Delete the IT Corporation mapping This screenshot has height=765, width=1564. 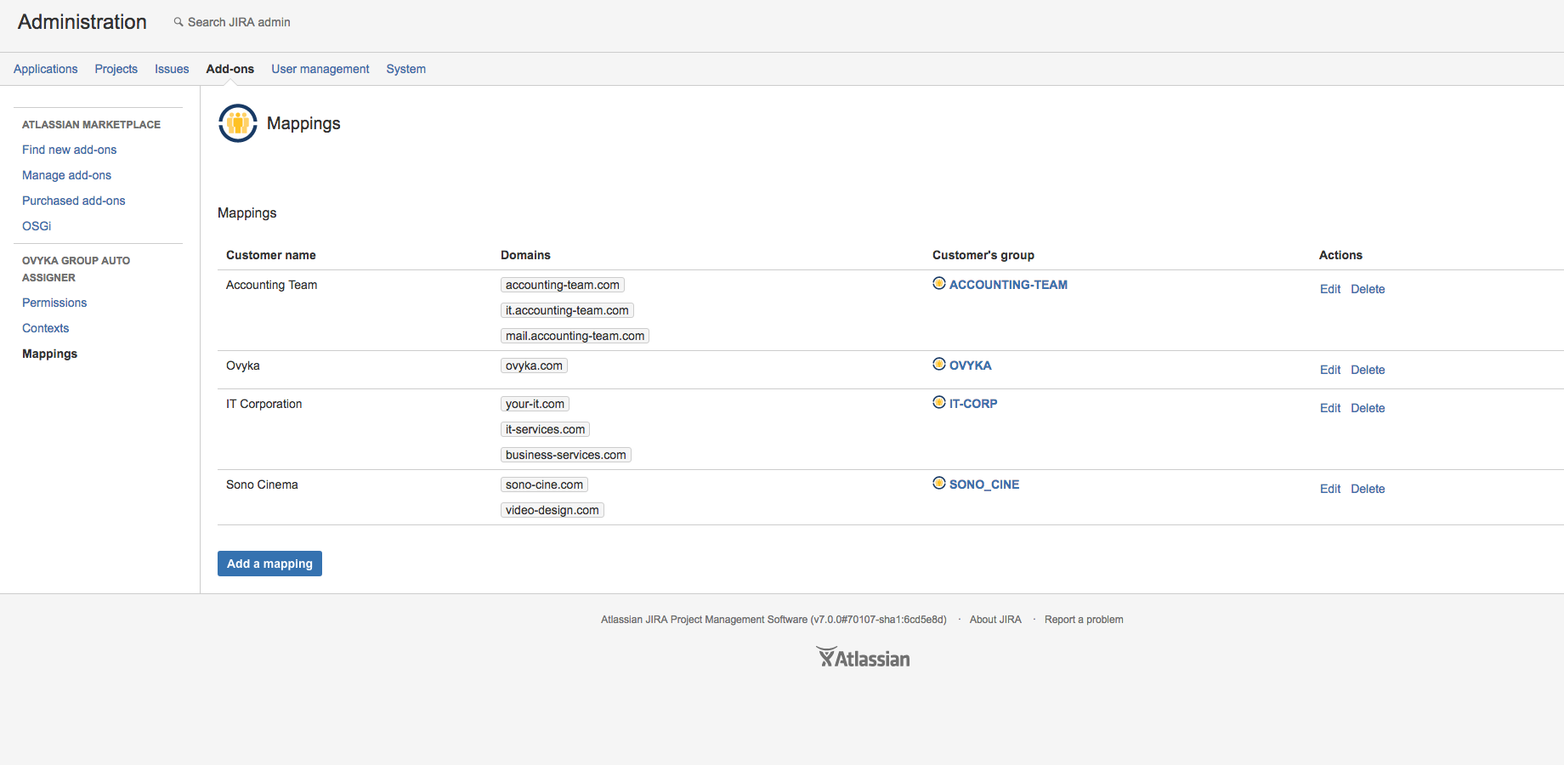(x=1368, y=408)
